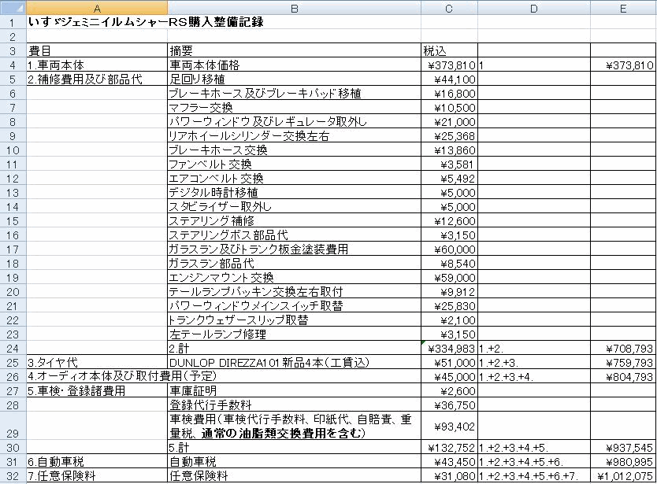Click cell ガラスラン及びトランク板金塗装費用
Screen dimensions: 657x484
[294, 249]
